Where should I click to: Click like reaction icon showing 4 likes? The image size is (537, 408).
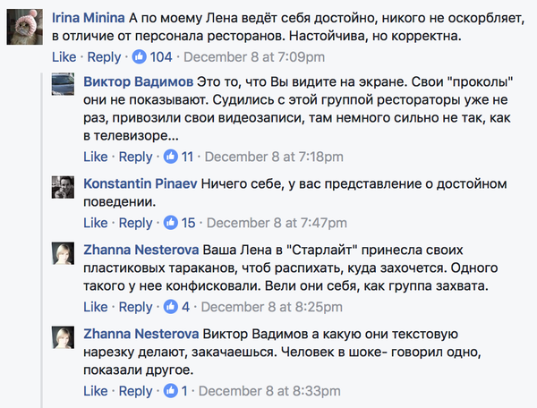tap(171, 307)
